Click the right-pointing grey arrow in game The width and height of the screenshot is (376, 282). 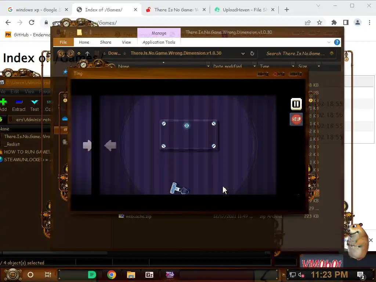click(x=87, y=145)
